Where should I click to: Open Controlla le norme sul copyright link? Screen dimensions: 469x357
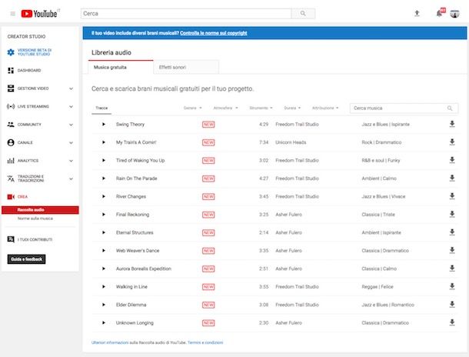(x=214, y=33)
